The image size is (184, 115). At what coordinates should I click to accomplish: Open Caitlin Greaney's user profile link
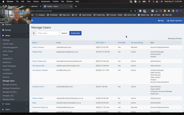point(38,47)
